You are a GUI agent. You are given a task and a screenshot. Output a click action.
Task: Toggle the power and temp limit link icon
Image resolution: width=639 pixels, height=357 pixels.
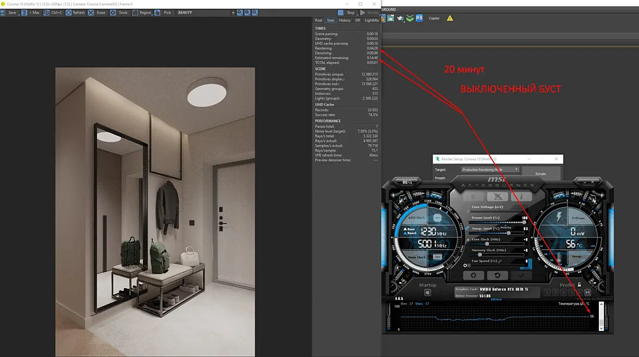coord(467,228)
